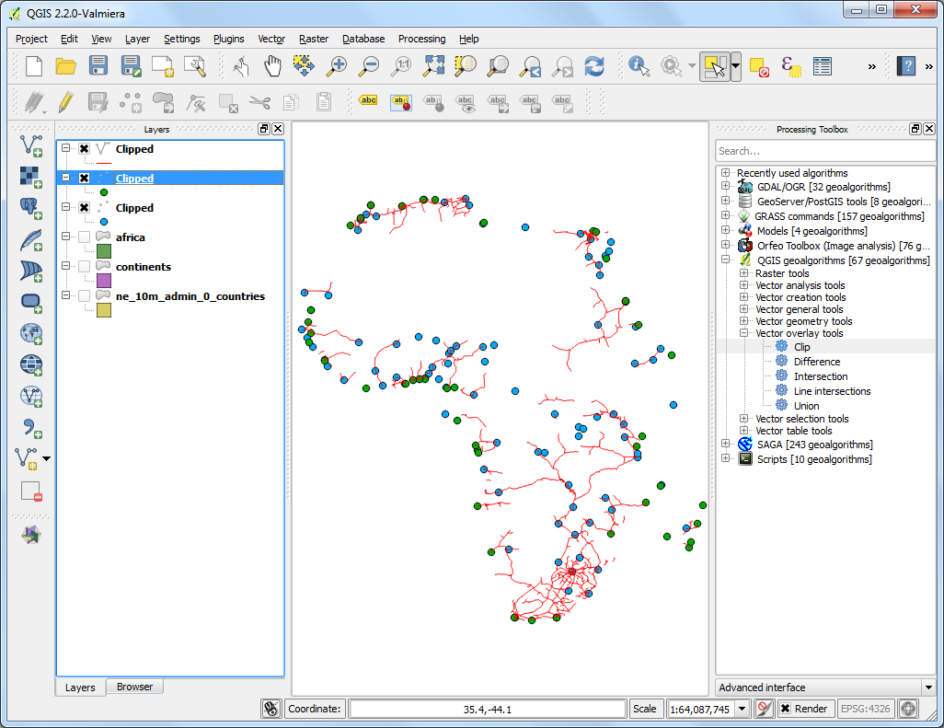Click the Add PostGIS Layer icon
This screenshot has height=728, width=944.
pyautogui.click(x=30, y=208)
